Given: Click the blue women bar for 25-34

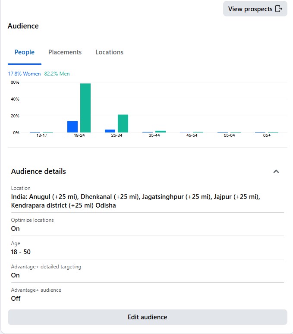Looking at the screenshot, I should coord(110,131).
